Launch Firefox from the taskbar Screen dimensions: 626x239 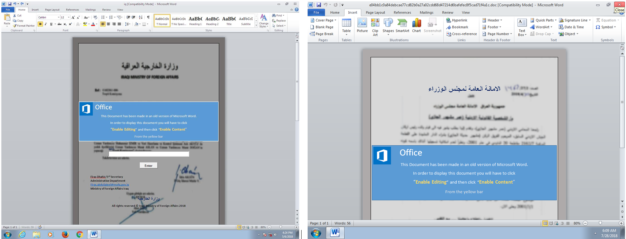point(65,234)
